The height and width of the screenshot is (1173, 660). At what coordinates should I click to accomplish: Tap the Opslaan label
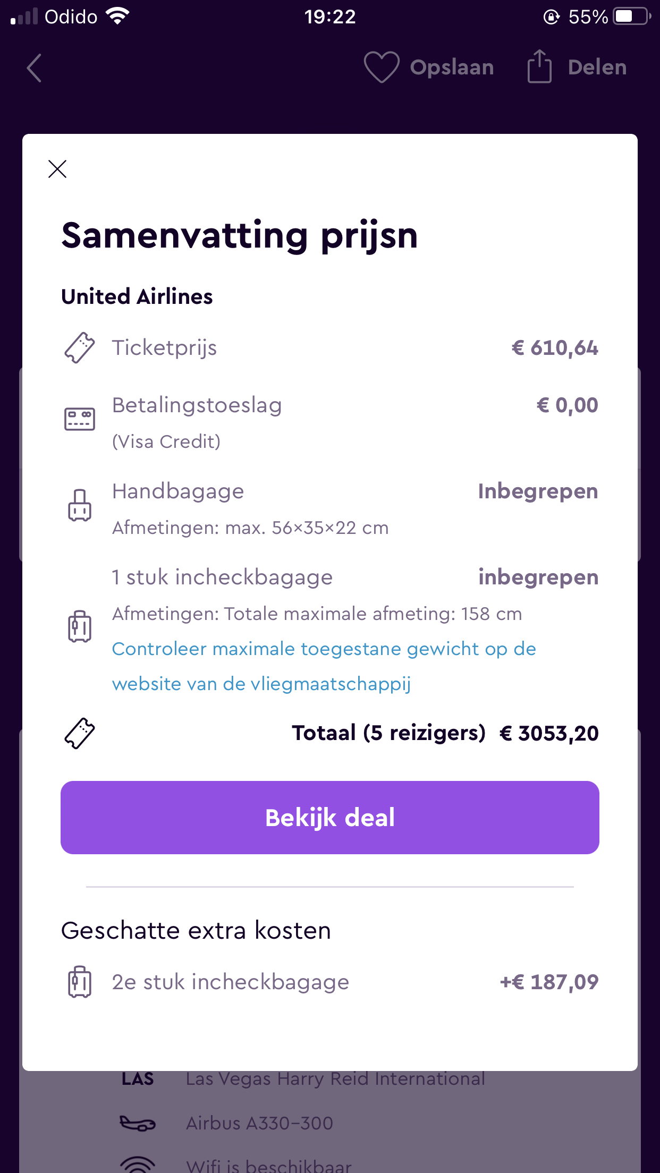click(x=452, y=67)
